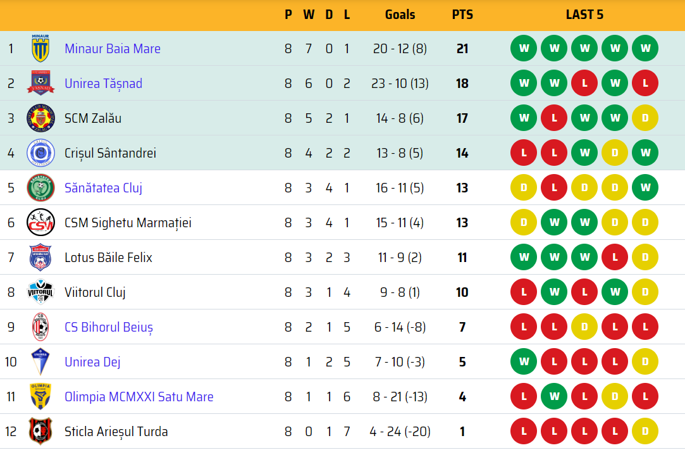This screenshot has width=685, height=450.
Task: Click the Unirea Tășnad team logo
Action: pyautogui.click(x=40, y=84)
